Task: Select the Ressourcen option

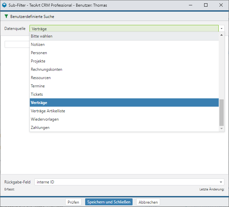Action: (x=41, y=78)
